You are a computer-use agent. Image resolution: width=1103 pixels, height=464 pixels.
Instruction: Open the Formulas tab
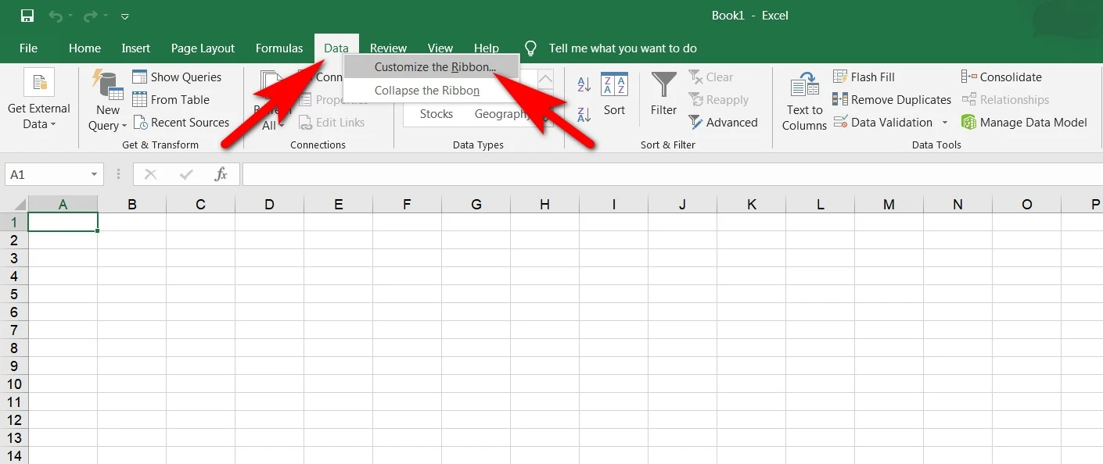(279, 48)
